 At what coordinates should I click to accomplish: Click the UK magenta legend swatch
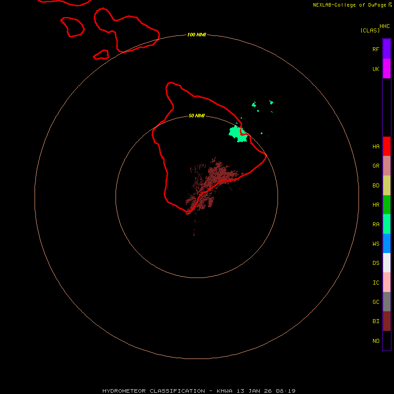pos(387,69)
